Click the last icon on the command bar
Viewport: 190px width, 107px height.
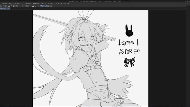coord(51,6)
